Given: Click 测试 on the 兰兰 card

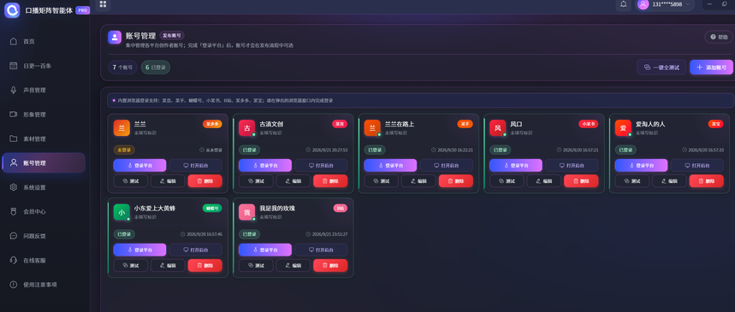Looking at the screenshot, I should pos(130,181).
